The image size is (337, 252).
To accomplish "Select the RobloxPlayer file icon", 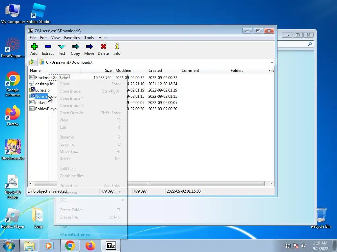I will (x=32, y=109).
